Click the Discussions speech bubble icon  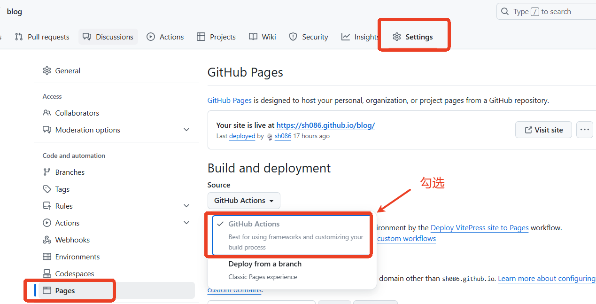click(x=87, y=37)
